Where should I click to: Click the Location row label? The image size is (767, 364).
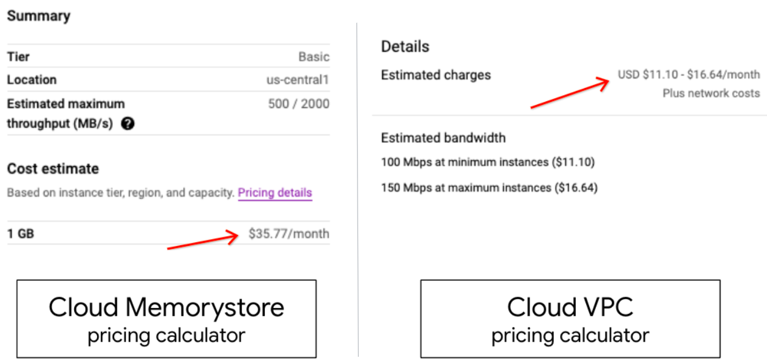(x=31, y=80)
